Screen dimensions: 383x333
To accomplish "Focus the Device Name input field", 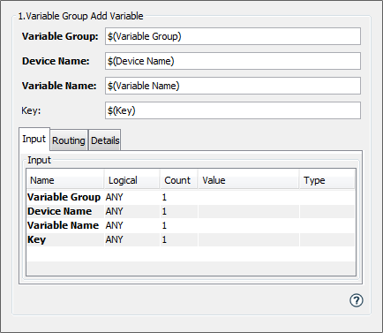I will (233, 61).
